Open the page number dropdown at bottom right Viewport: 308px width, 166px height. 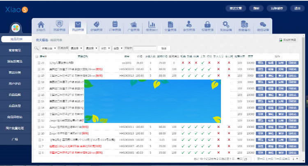[x=297, y=158]
